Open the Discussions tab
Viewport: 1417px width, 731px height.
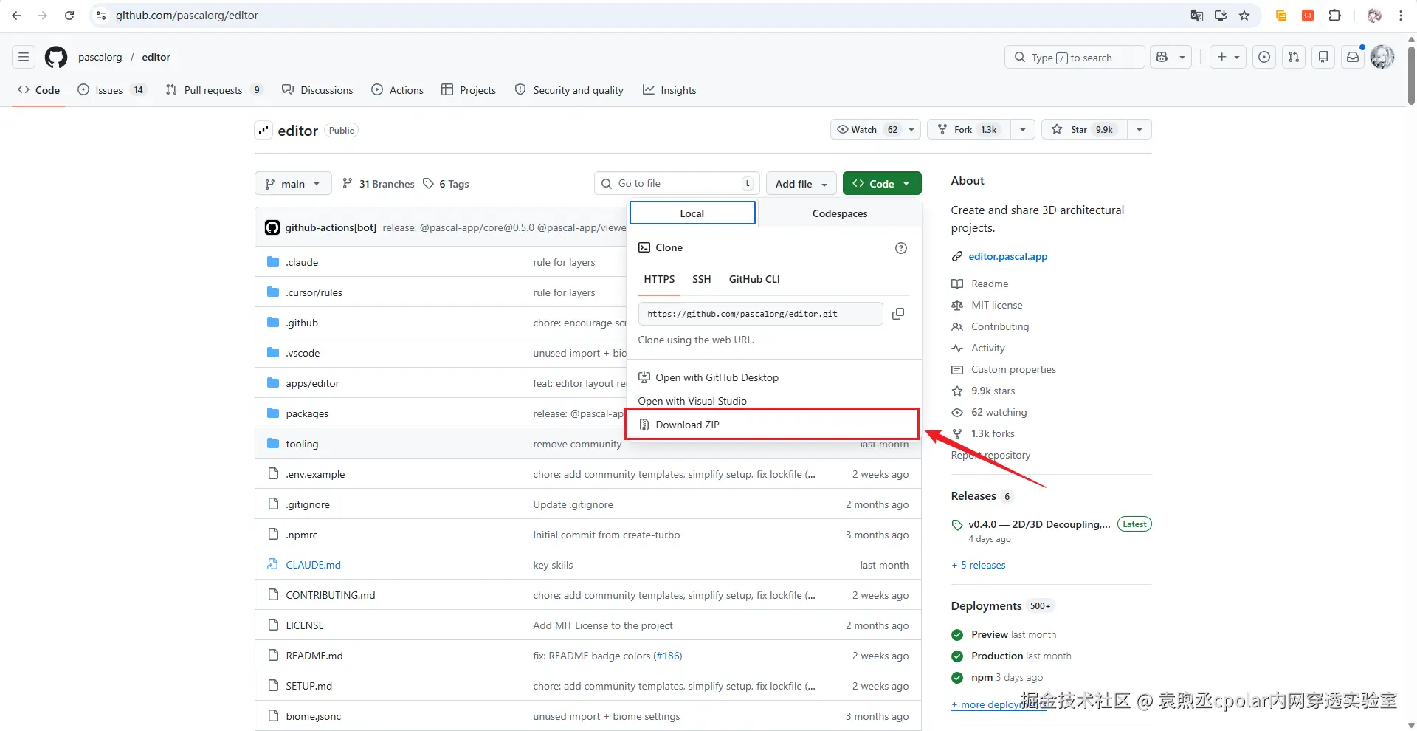tap(317, 90)
